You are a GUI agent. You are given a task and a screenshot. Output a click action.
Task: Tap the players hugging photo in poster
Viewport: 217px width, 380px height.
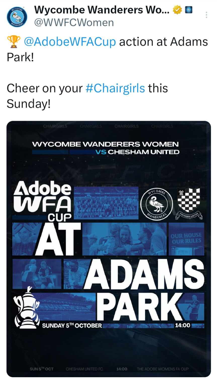pyautogui.click(x=124, y=239)
